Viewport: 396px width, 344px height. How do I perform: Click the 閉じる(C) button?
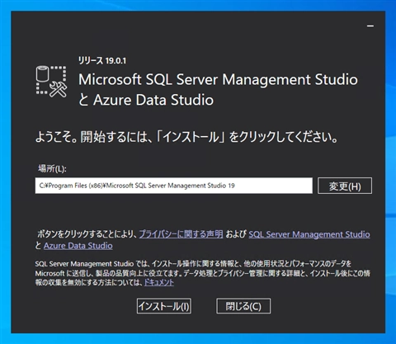click(243, 306)
